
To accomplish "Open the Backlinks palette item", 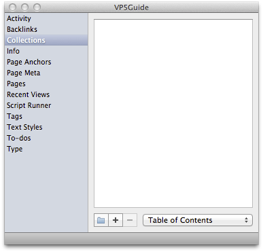I will (46, 29).
